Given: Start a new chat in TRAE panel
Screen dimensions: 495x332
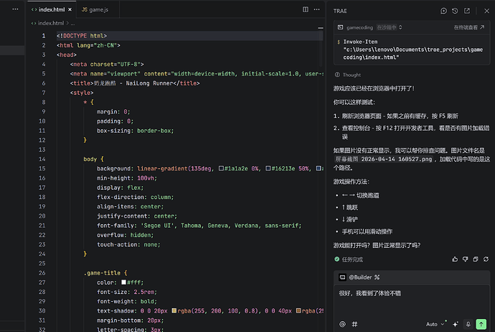Looking at the screenshot, I should tap(444, 11).
